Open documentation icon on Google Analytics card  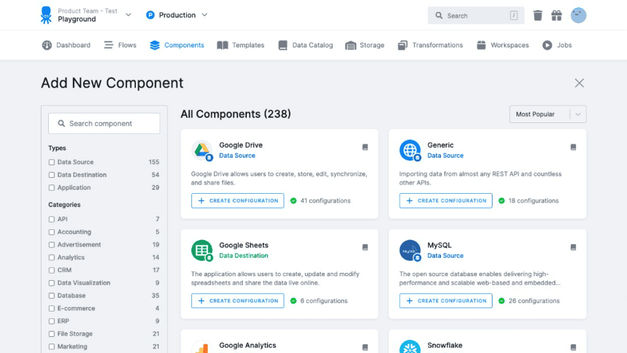click(x=365, y=348)
